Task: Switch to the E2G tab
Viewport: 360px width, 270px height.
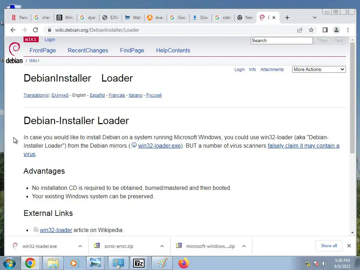Action: (111, 18)
